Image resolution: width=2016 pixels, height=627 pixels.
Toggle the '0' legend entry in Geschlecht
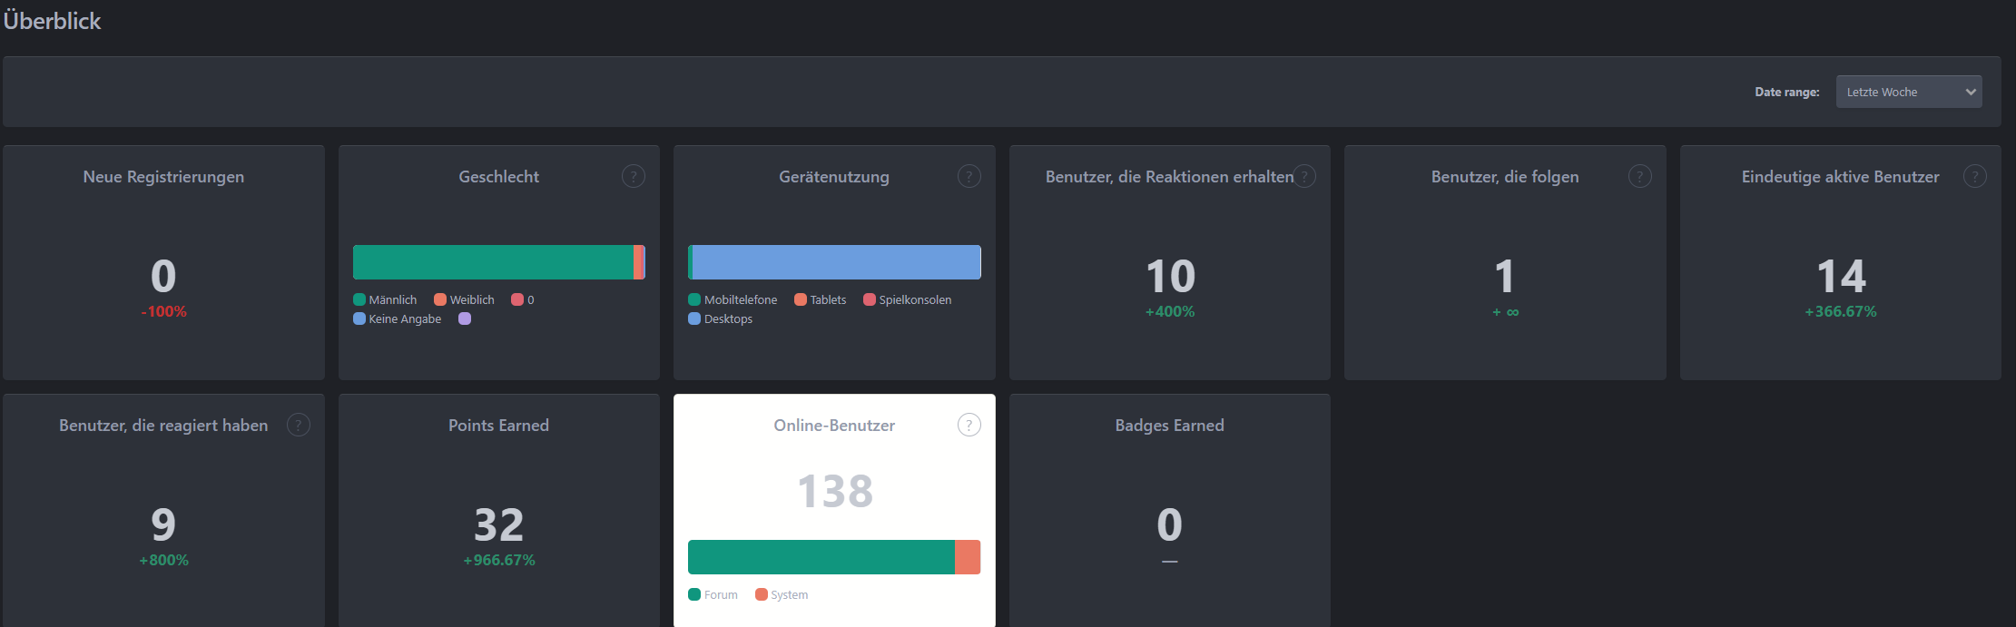tap(523, 299)
